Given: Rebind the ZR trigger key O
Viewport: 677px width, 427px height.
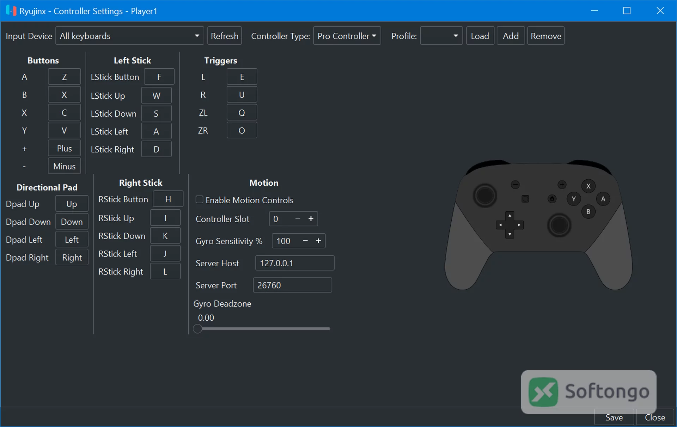Looking at the screenshot, I should tap(242, 131).
